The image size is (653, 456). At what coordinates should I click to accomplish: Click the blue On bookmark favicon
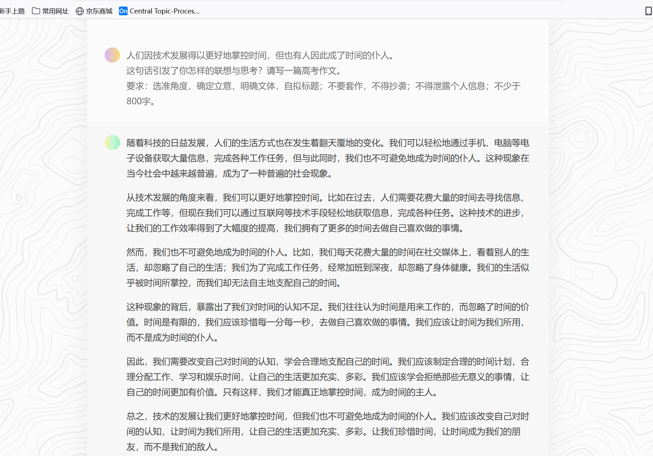[x=123, y=11]
